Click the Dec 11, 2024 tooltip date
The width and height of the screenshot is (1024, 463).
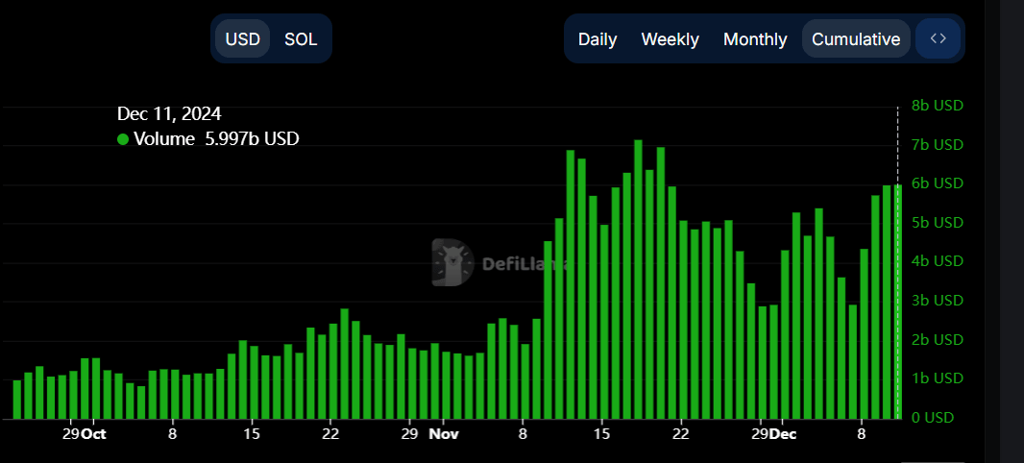tap(169, 114)
